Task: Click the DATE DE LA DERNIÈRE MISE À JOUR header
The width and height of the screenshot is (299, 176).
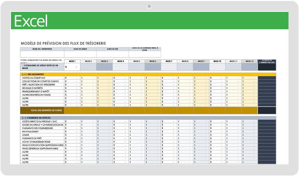Action: (x=145, y=49)
